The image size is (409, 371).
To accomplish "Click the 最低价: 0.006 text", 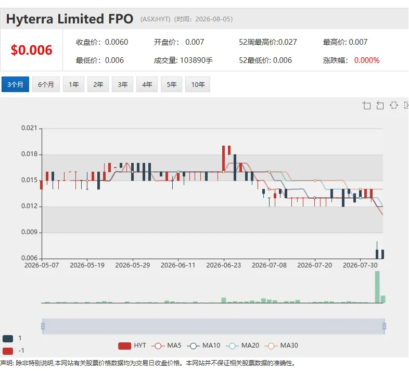I will point(99,60).
